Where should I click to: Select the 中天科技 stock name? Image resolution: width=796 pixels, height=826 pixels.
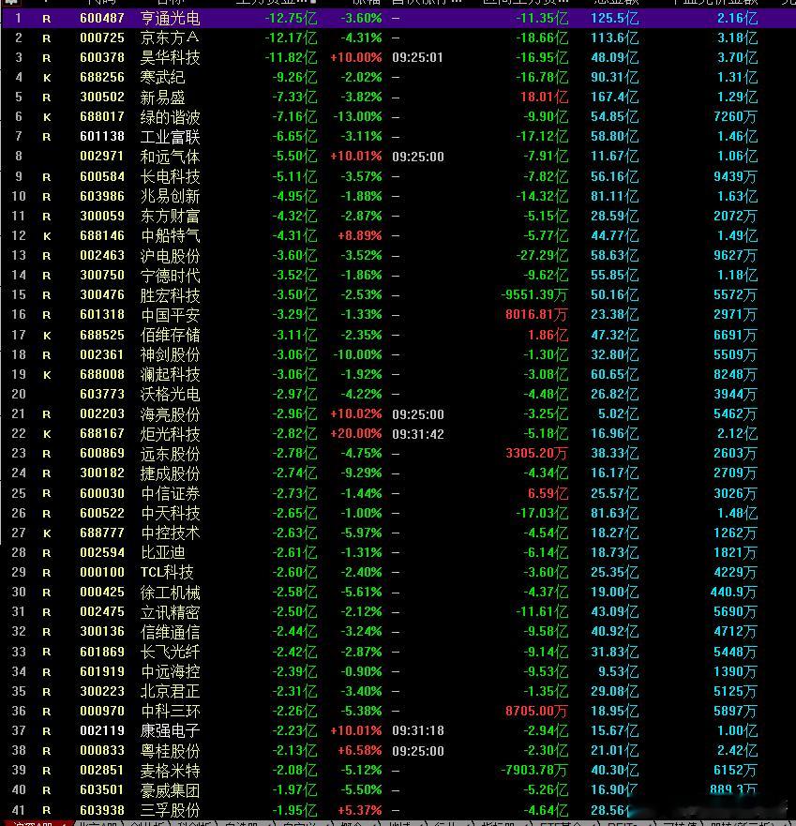170,513
